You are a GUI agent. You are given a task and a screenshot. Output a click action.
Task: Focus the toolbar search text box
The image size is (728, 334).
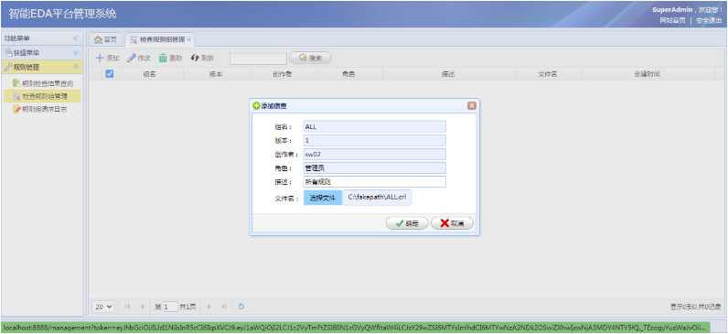(x=258, y=59)
